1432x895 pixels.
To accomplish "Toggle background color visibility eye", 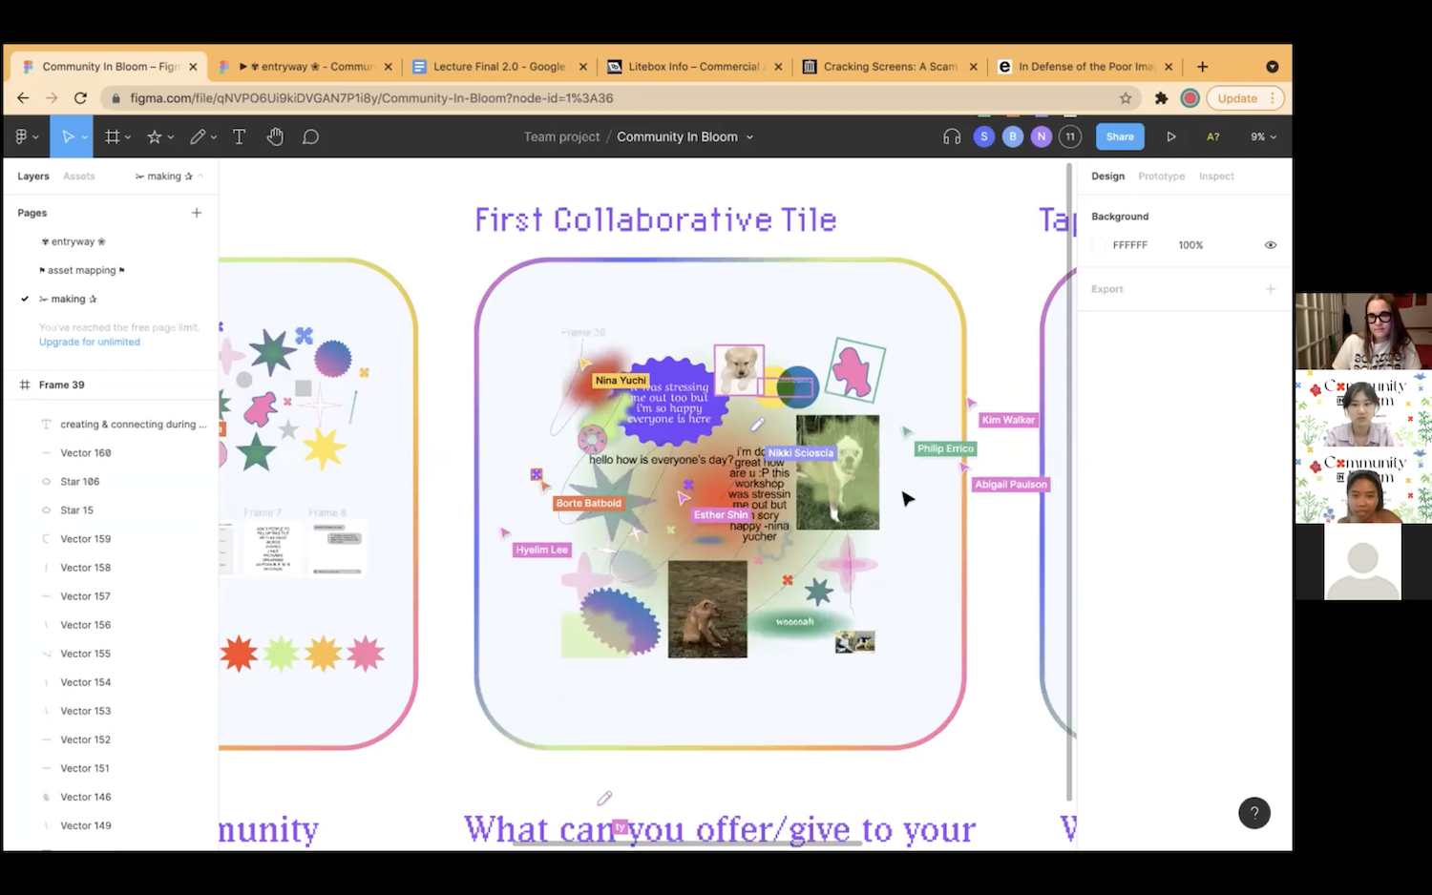I will (x=1271, y=245).
